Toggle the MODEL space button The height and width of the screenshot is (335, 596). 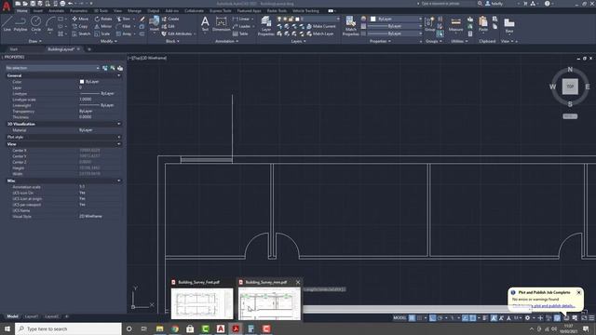pos(400,318)
